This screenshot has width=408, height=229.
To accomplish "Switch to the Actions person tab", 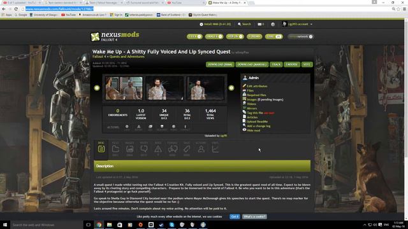I will pos(201,149).
